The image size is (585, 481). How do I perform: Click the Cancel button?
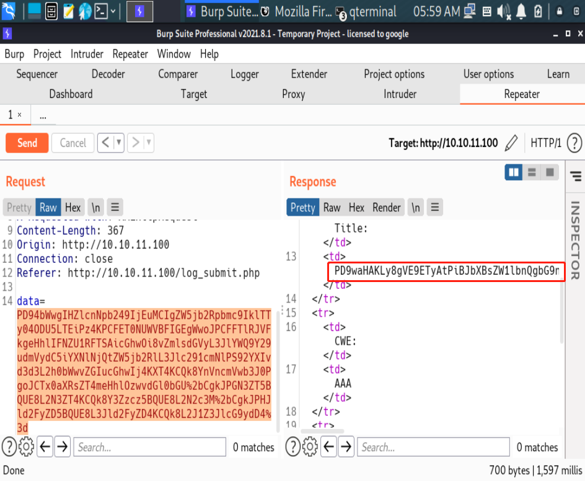pos(73,143)
